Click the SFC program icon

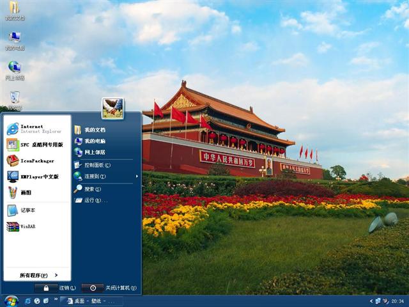(13, 145)
